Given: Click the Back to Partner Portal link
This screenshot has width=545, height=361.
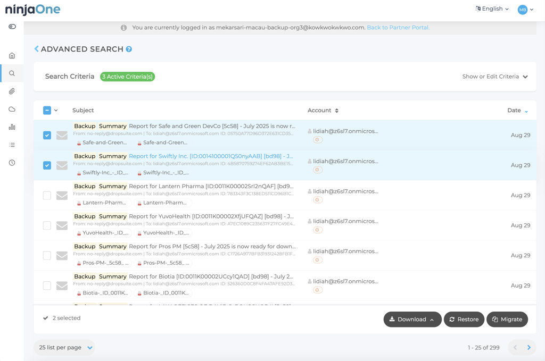Looking at the screenshot, I should [398, 28].
